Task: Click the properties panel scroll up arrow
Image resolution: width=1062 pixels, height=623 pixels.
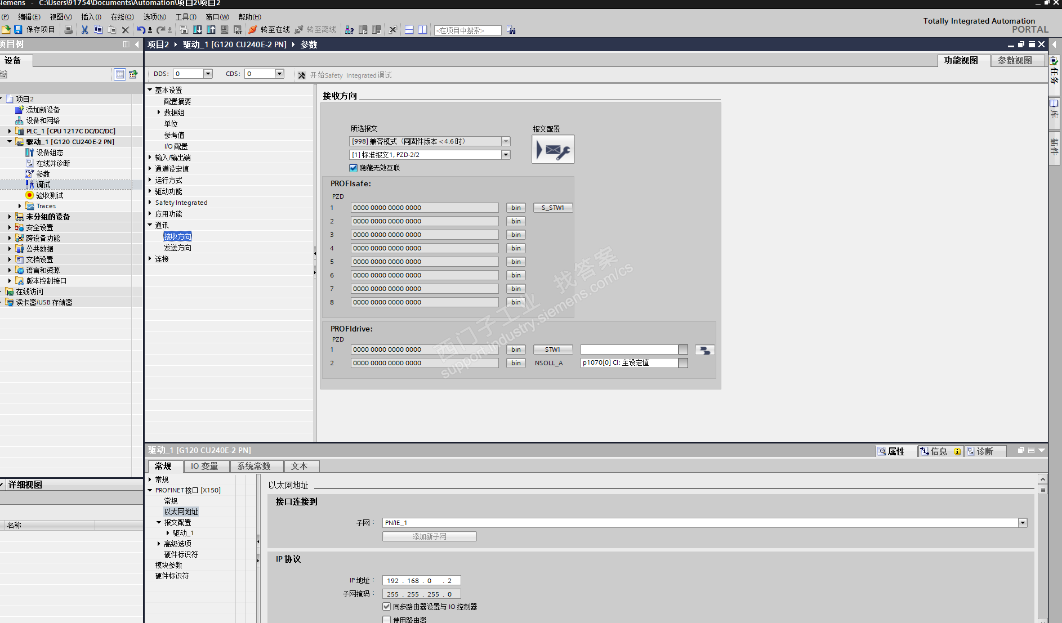Action: coord(1043,479)
